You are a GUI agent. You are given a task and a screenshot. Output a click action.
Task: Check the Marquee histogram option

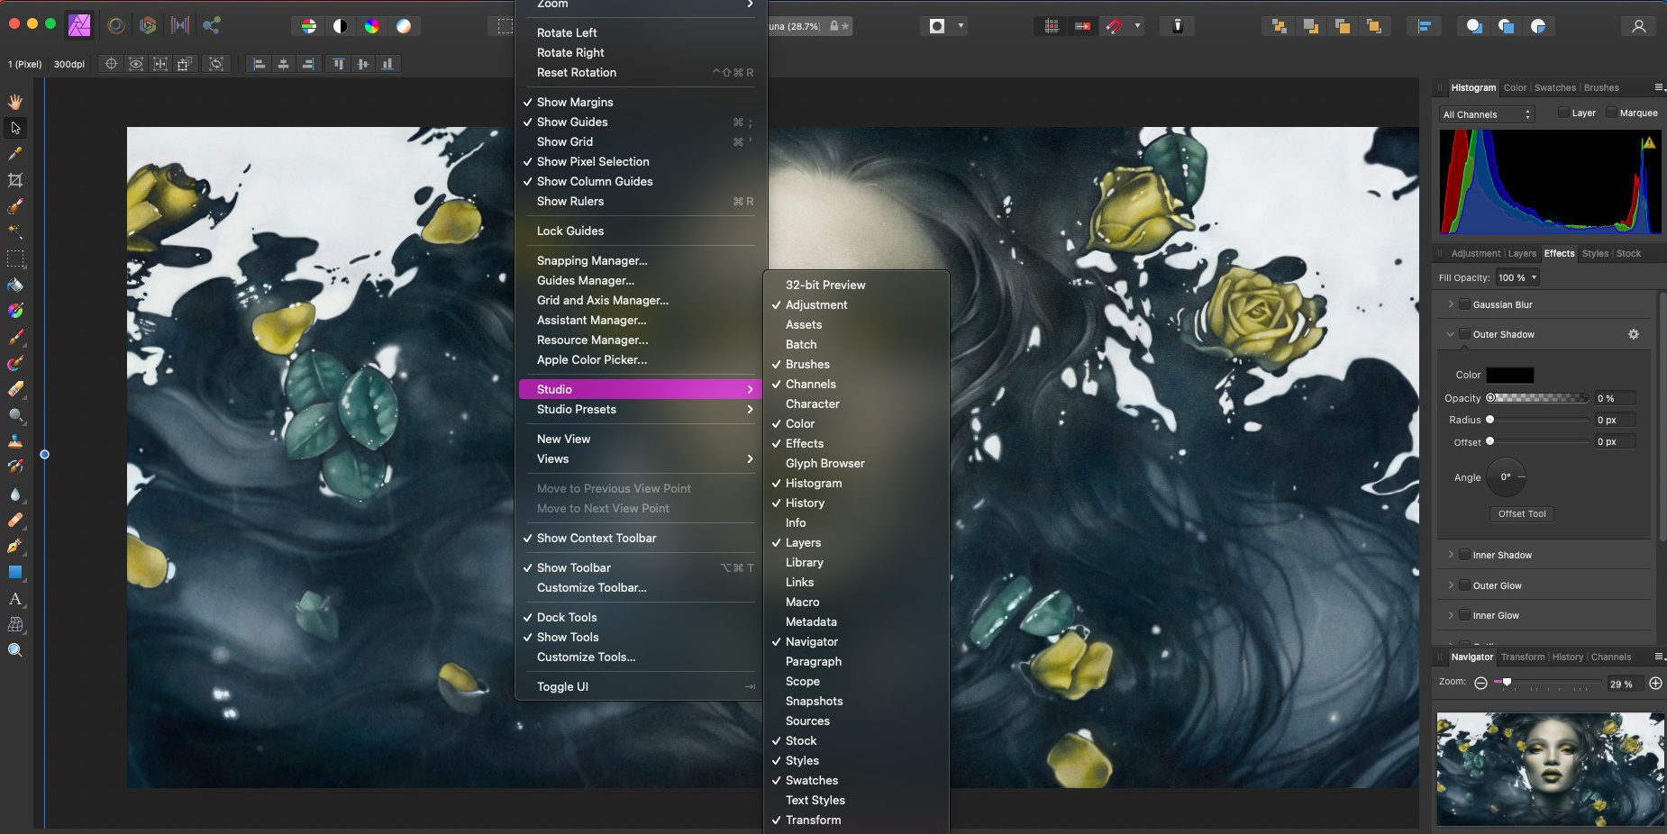point(1611,113)
